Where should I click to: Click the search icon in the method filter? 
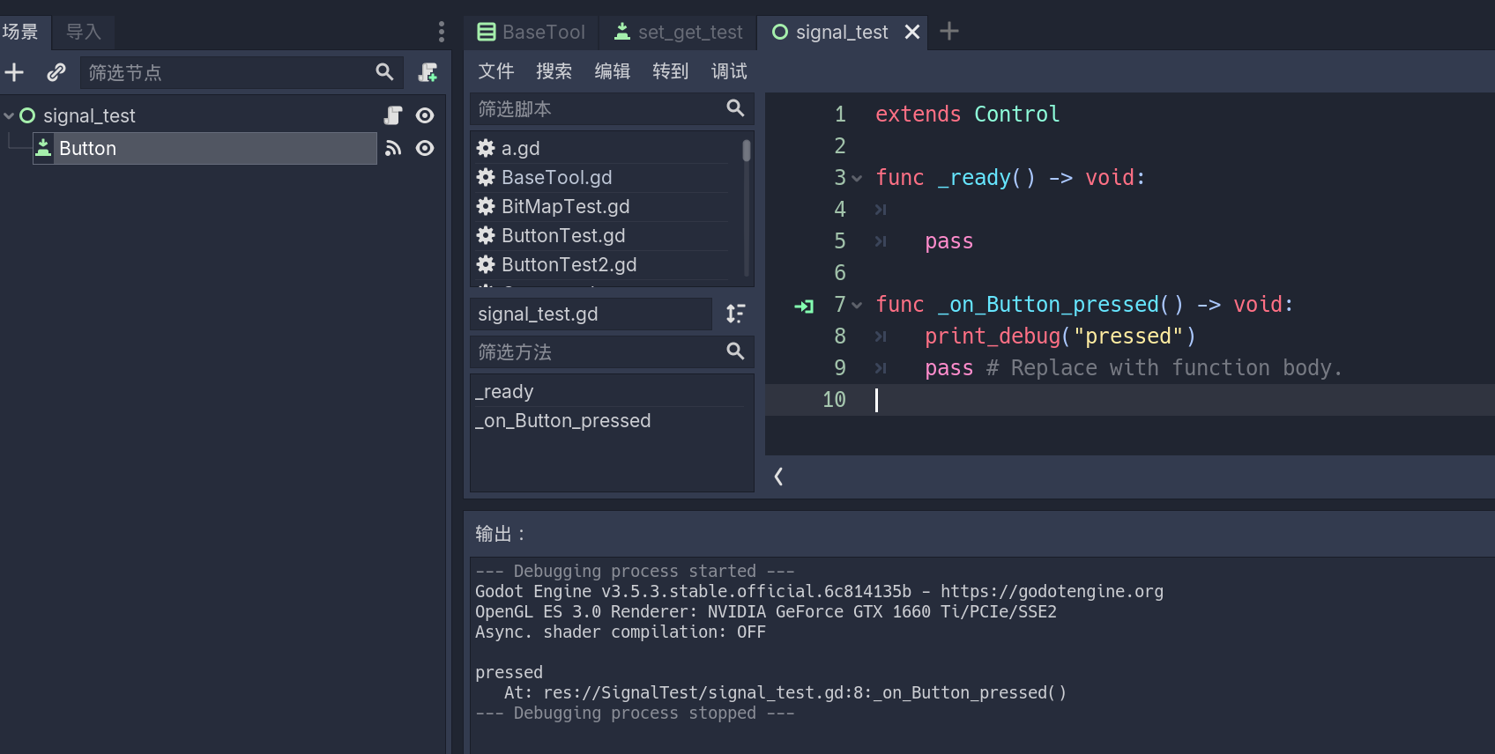[x=735, y=351]
